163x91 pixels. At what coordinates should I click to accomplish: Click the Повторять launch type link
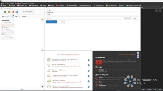click(32, 13)
